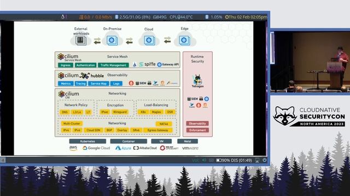Click the battery status '90% DIS (01:49)'

tap(234, 160)
